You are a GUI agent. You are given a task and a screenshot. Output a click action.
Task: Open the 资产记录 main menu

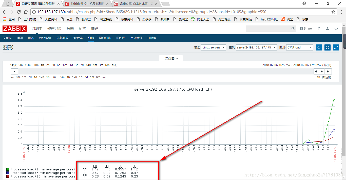click(x=54, y=29)
